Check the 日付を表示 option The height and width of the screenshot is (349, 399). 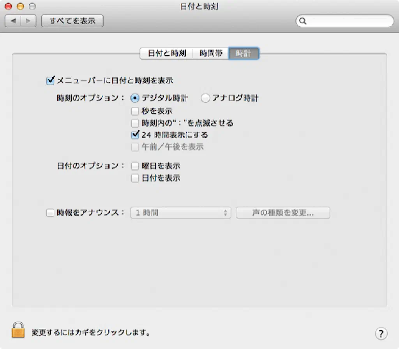click(x=135, y=178)
